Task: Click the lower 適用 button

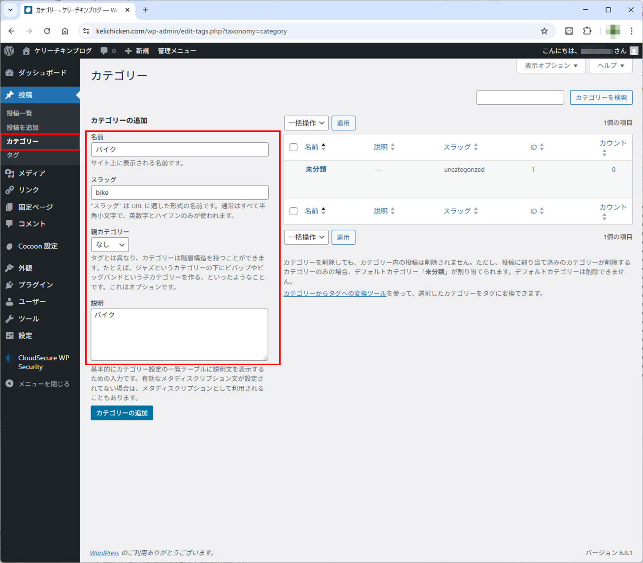Action: tap(343, 237)
